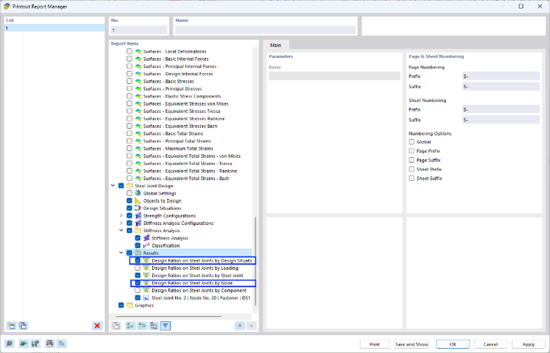Click the Stiffness Analysis item icon
Viewport: 550px width, 353px height.
pos(146,238)
